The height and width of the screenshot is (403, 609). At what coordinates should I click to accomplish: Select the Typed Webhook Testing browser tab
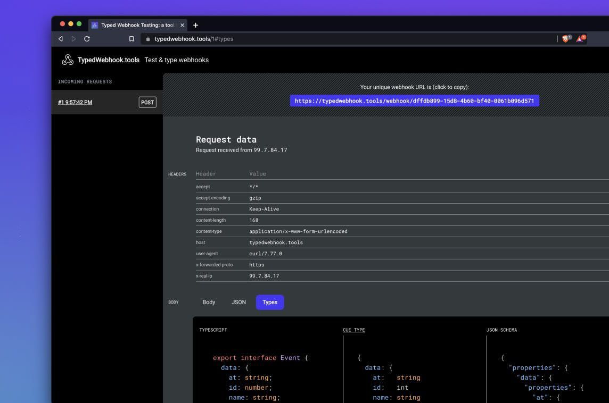tap(137, 25)
